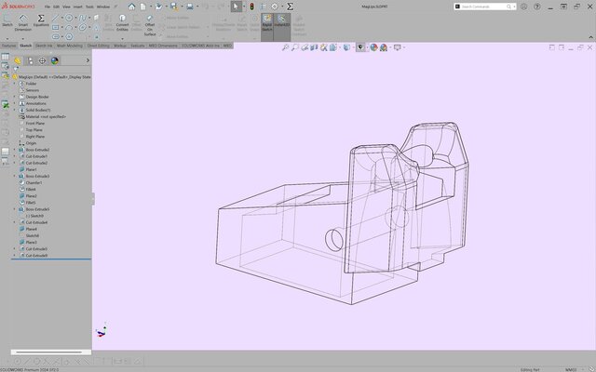The image size is (596, 372).
Task: Select Front Plane in feature tree
Action: 35,123
